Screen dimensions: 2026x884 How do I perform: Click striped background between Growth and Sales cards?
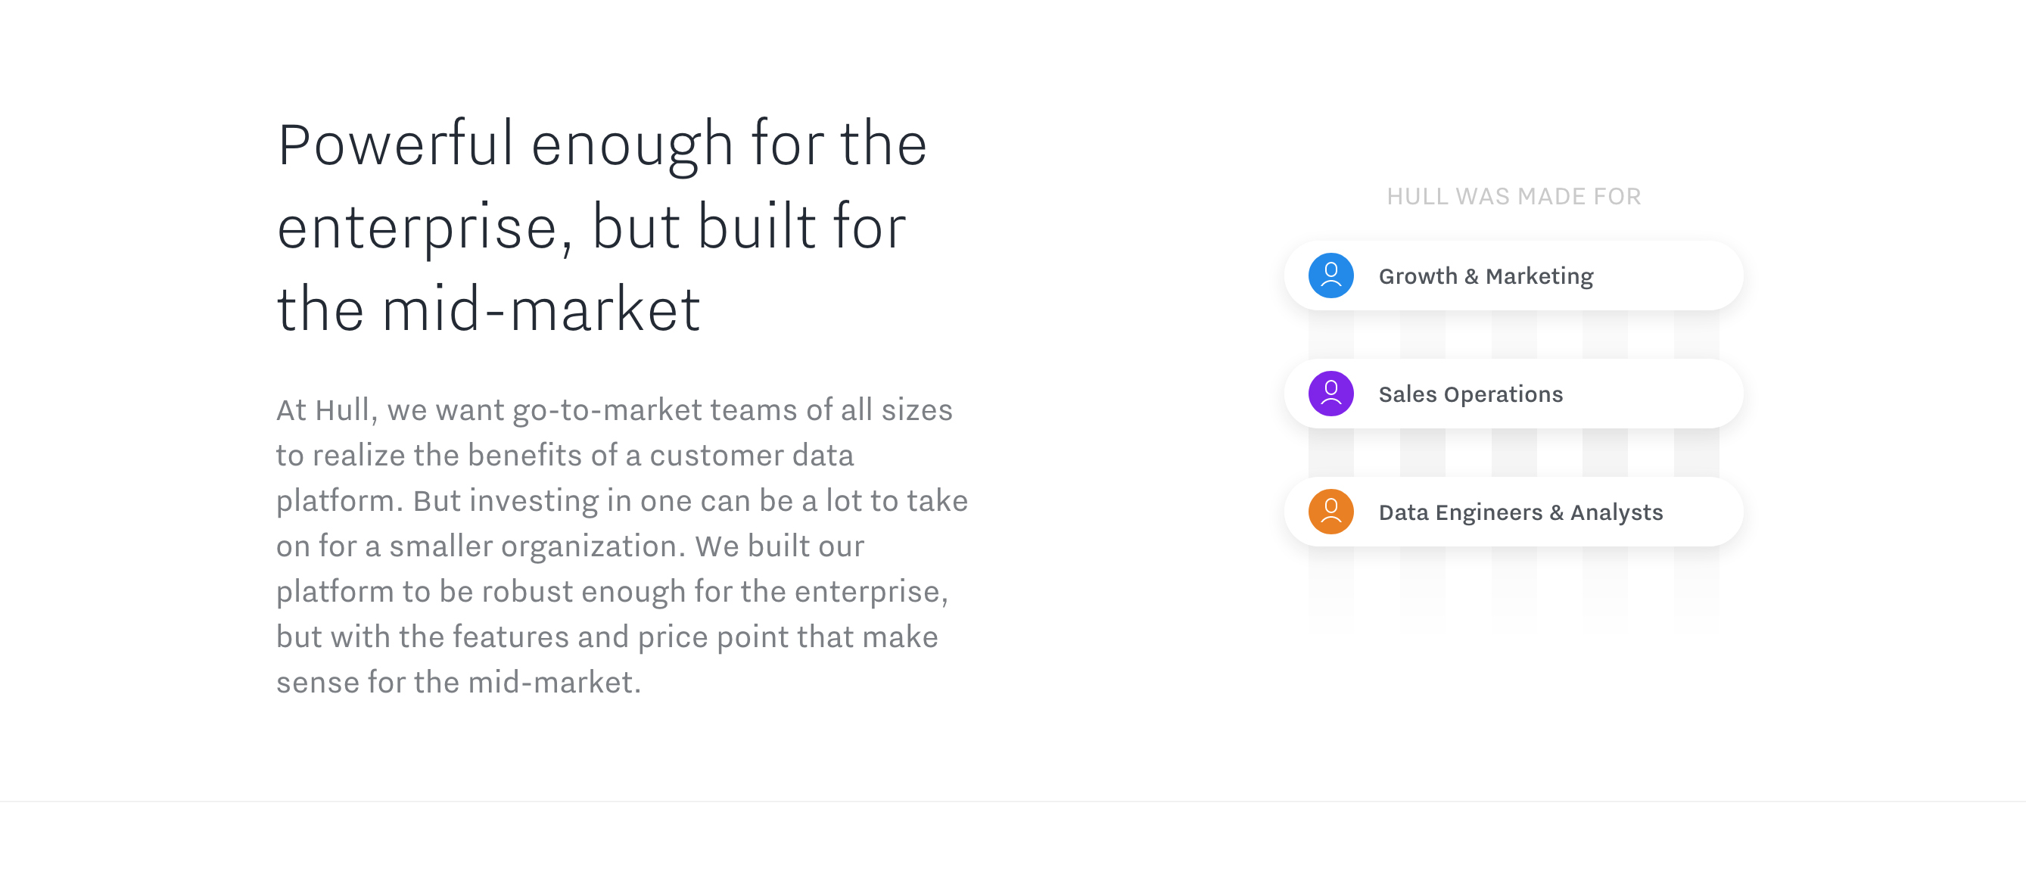[1514, 335]
